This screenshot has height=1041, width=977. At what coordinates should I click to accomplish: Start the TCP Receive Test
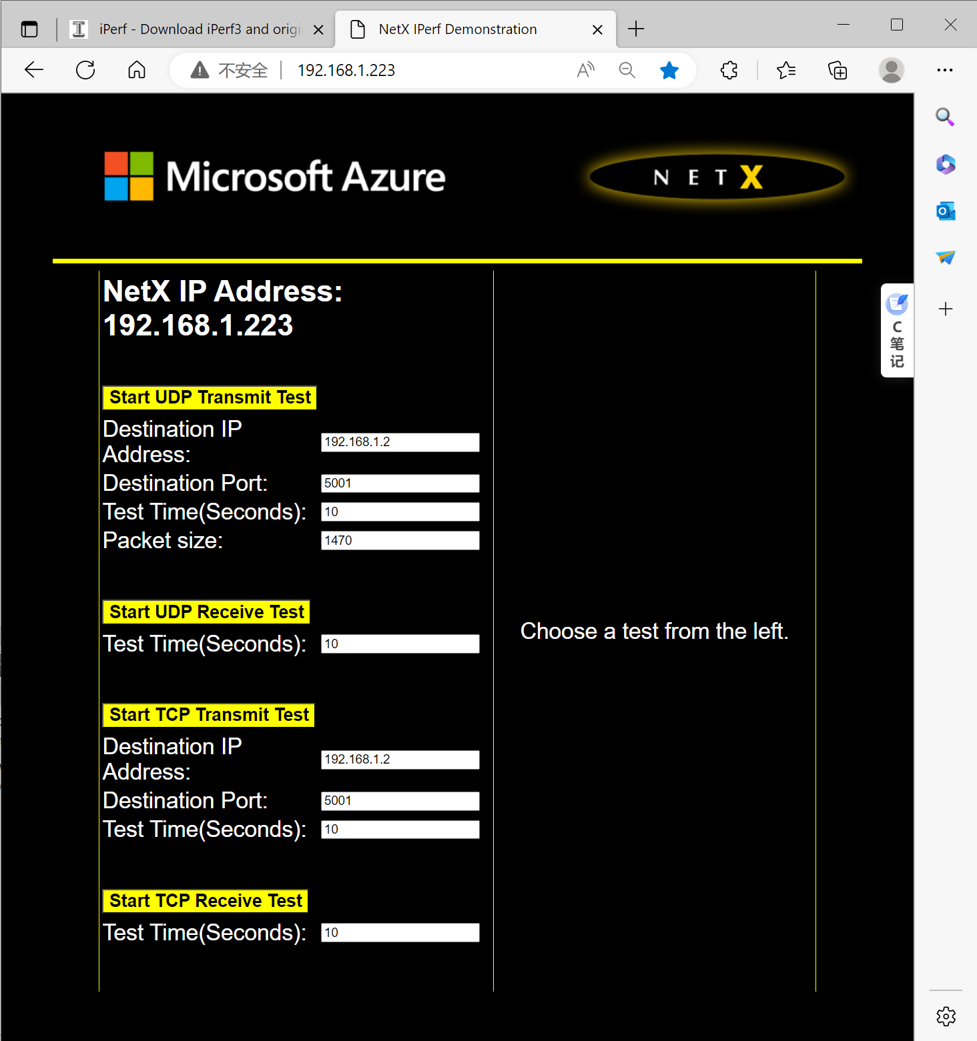[x=206, y=901]
